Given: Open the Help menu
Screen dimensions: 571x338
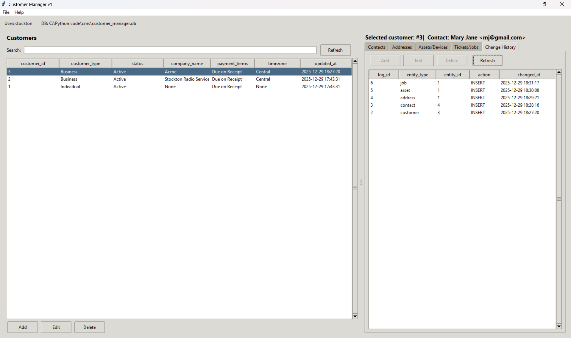Looking at the screenshot, I should tap(19, 12).
